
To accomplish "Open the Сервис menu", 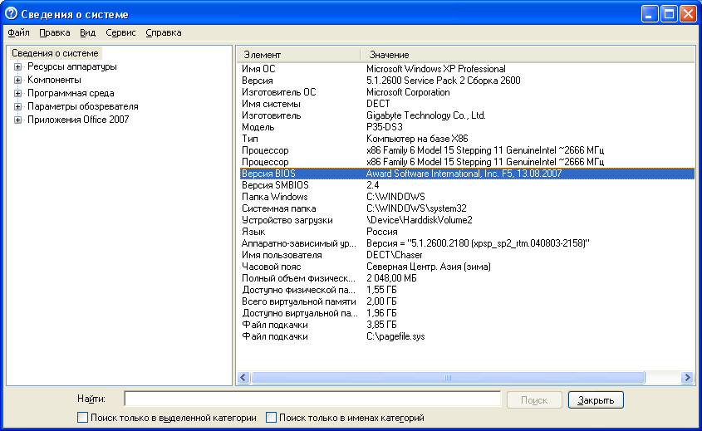I will [x=120, y=32].
